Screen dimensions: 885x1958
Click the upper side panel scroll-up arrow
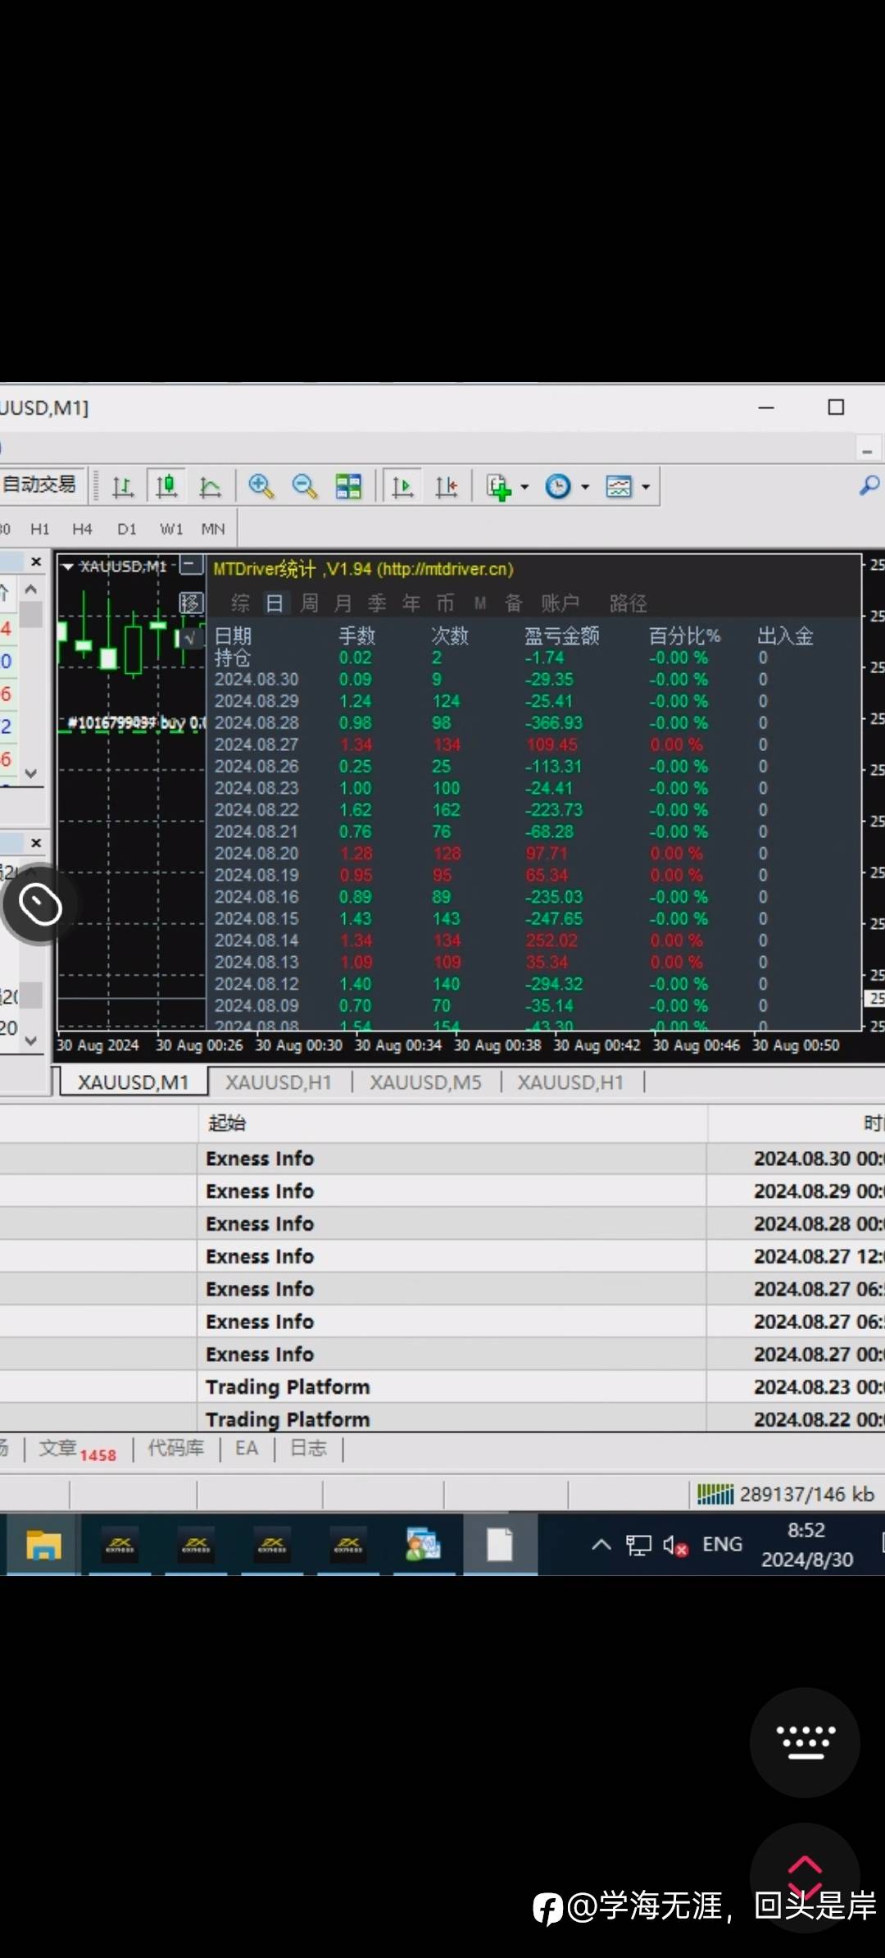point(31,589)
